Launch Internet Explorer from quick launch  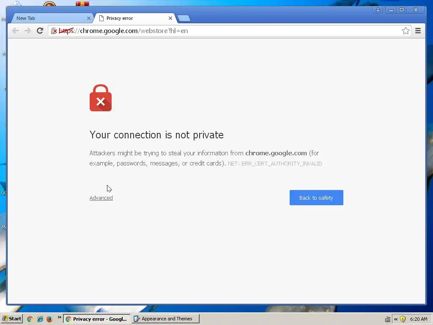pyautogui.click(x=40, y=319)
